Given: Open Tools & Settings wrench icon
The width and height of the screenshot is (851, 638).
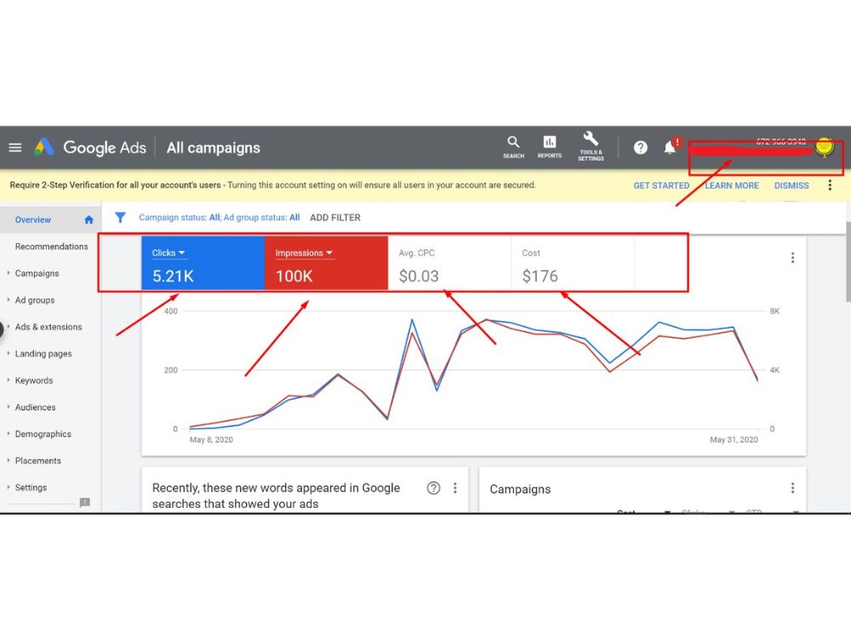Looking at the screenshot, I should (x=591, y=146).
